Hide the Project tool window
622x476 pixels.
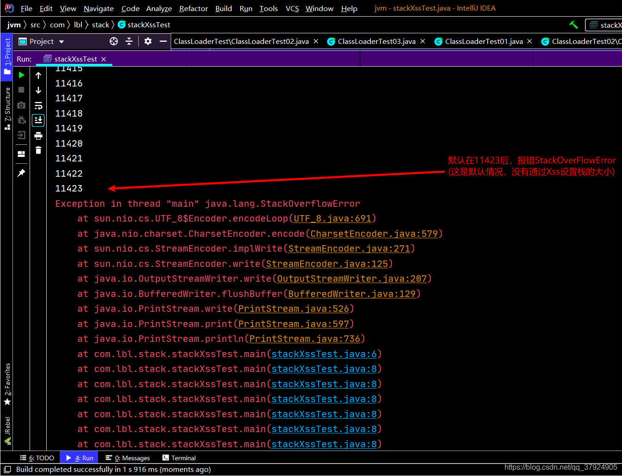click(x=163, y=41)
